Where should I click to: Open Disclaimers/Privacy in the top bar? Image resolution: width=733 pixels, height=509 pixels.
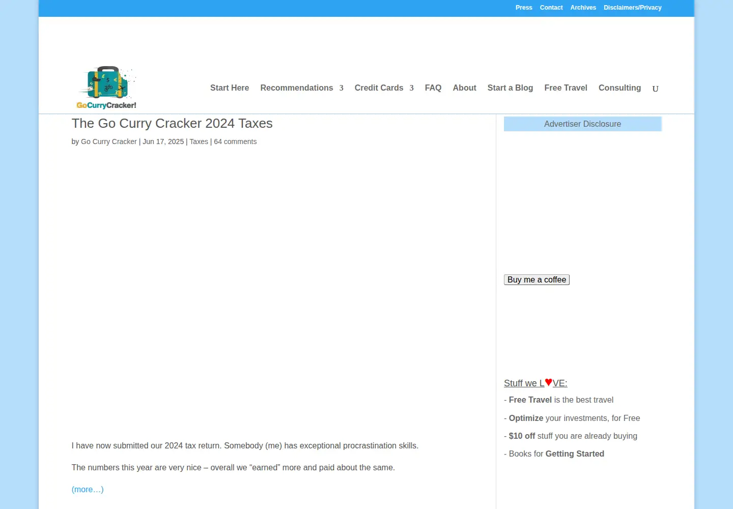633,8
